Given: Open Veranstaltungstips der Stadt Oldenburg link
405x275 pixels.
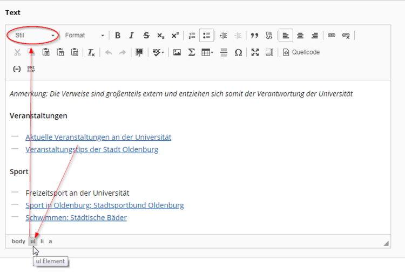Looking at the screenshot, I should [92, 149].
